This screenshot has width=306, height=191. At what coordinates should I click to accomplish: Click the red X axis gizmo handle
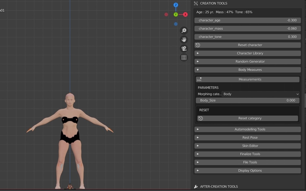click(185, 14)
